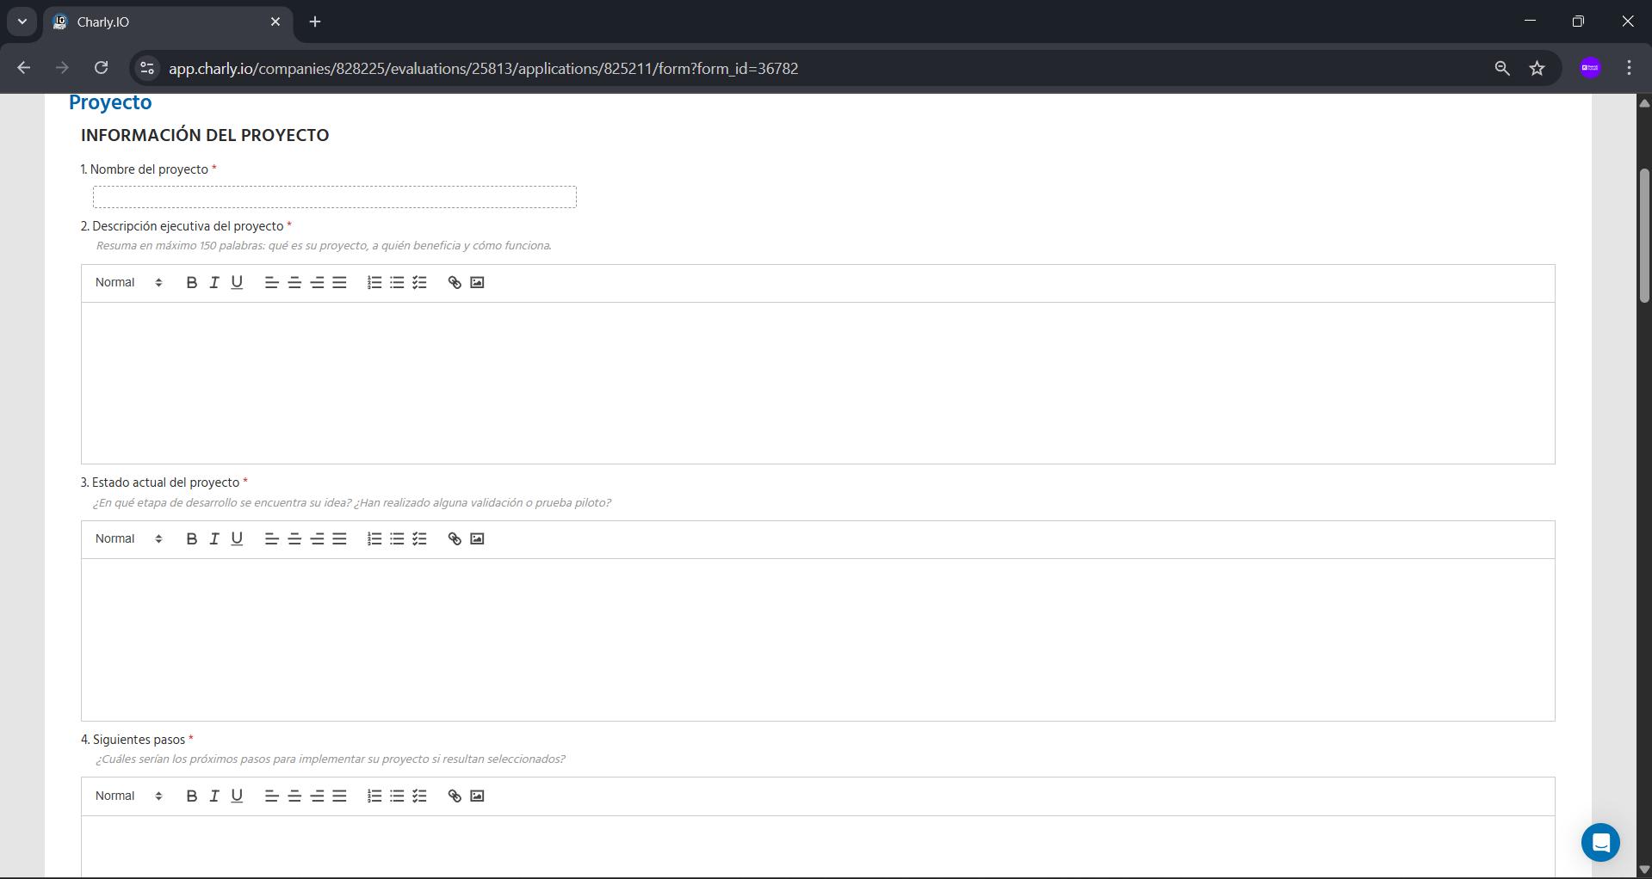Viewport: 1652px width, 879px height.
Task: Open the Chrome profile avatar
Action: (x=1590, y=68)
